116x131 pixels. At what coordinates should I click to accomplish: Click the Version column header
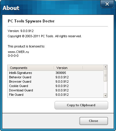point(68,68)
